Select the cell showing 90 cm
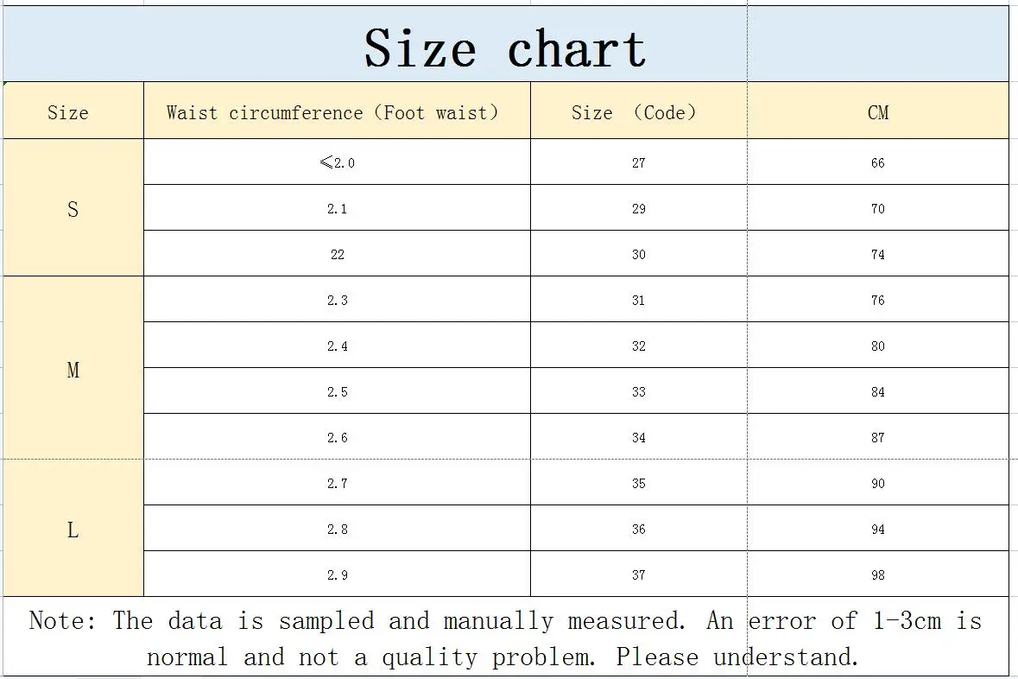1018x679 pixels. [x=878, y=483]
